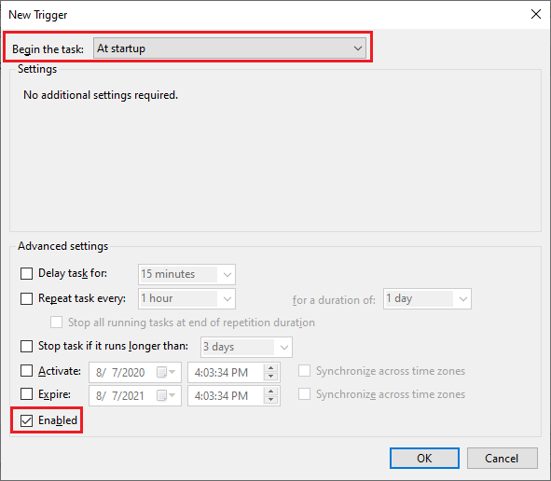Screen dimensions: 551x481
Task: Click the Advanced settings group label
Action: (x=62, y=246)
